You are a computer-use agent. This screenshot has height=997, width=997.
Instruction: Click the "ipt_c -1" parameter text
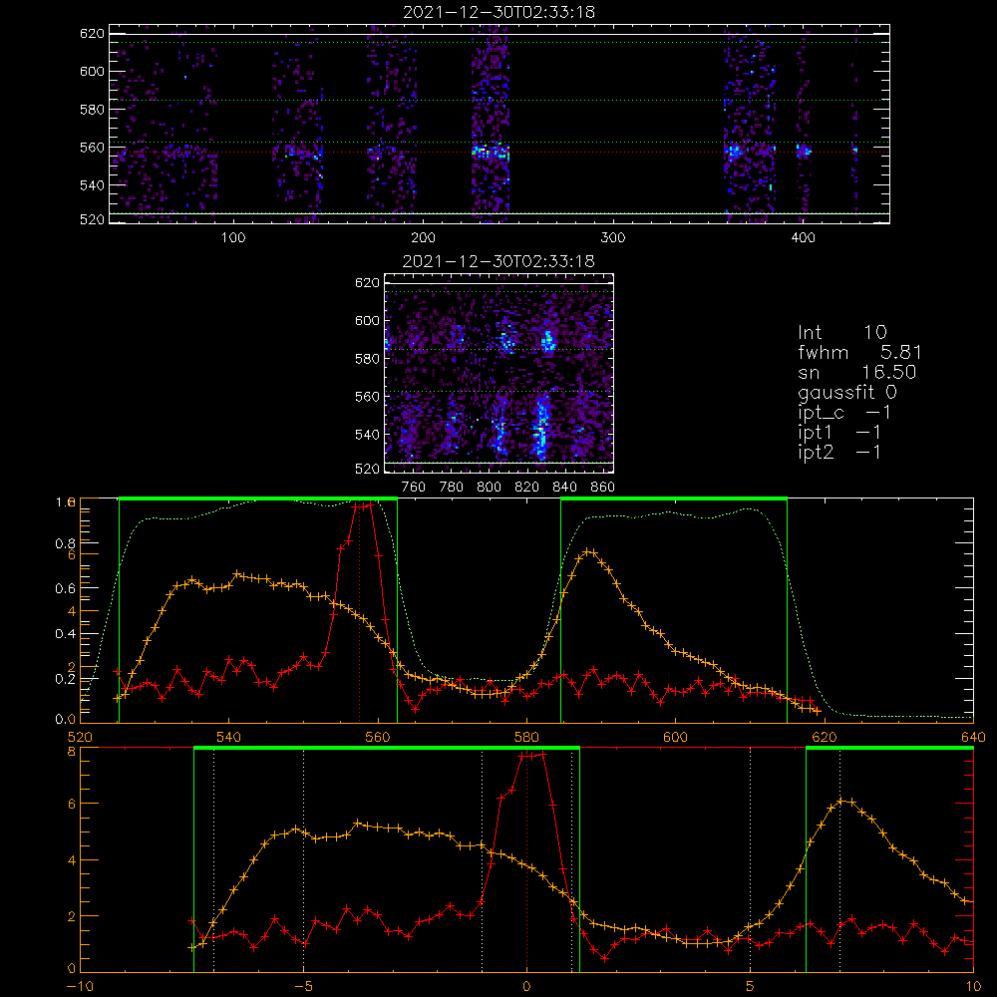pos(844,413)
